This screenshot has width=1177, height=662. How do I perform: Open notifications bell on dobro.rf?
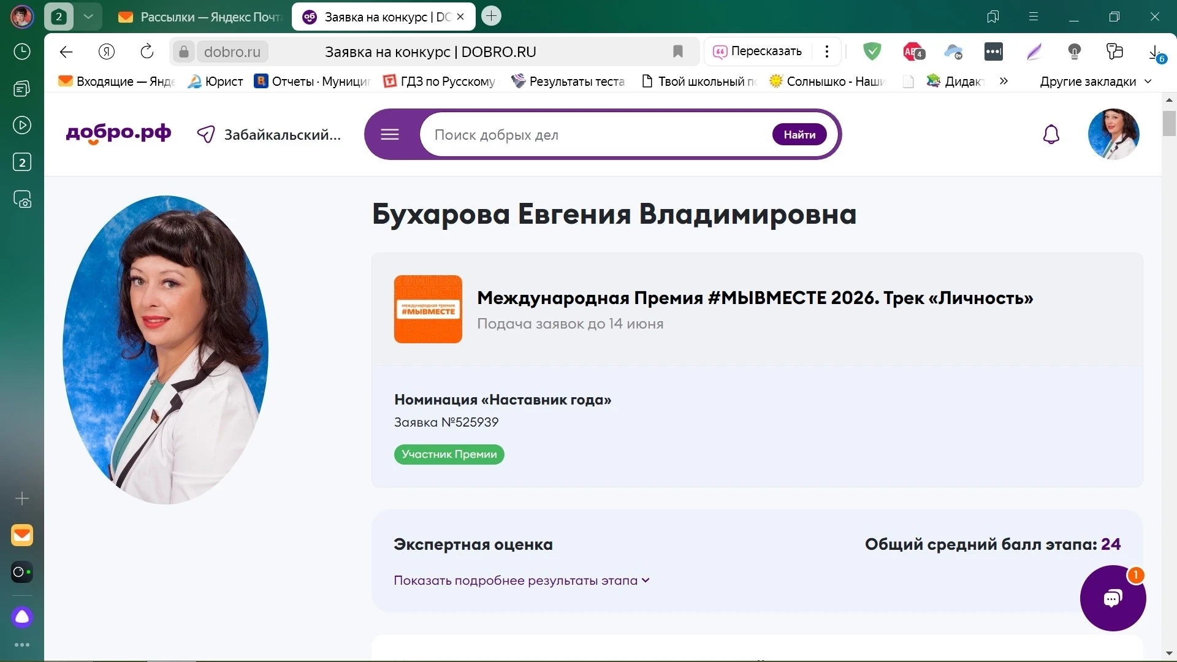coord(1051,134)
